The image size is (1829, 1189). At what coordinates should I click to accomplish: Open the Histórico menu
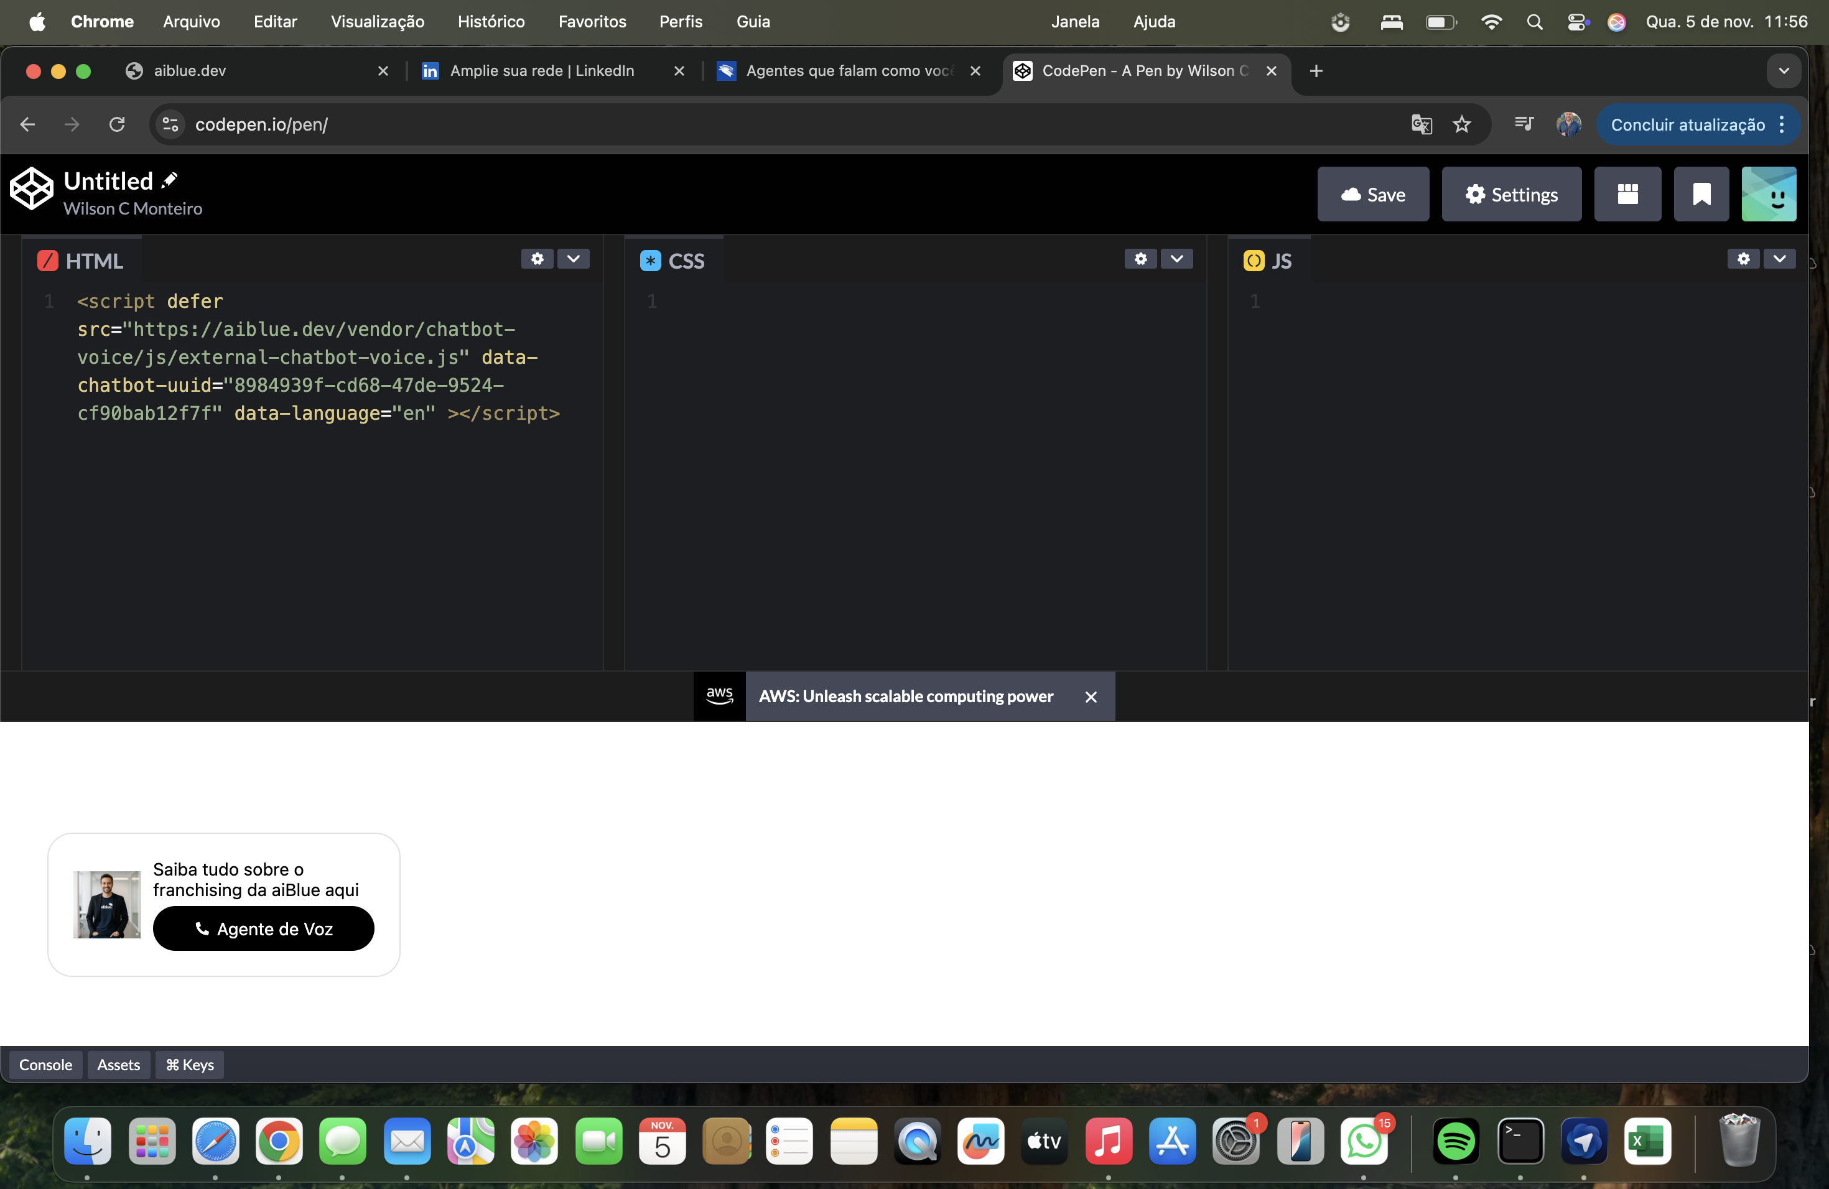[x=490, y=22]
